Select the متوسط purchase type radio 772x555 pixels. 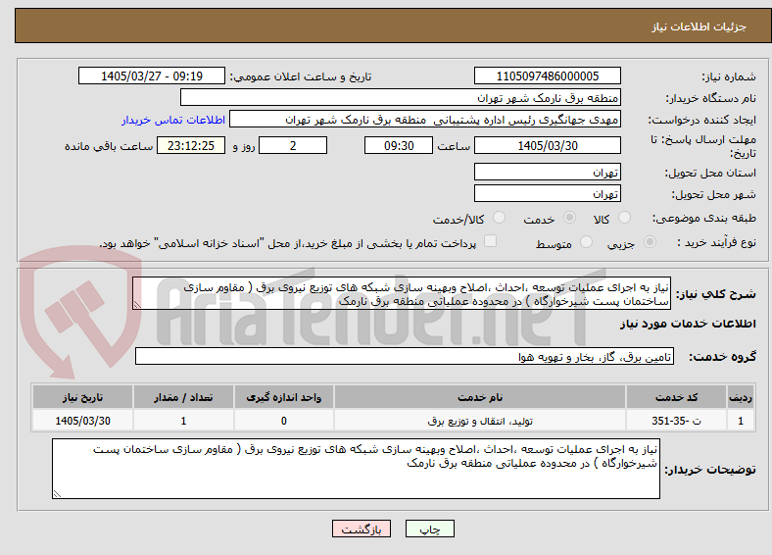click(x=586, y=242)
